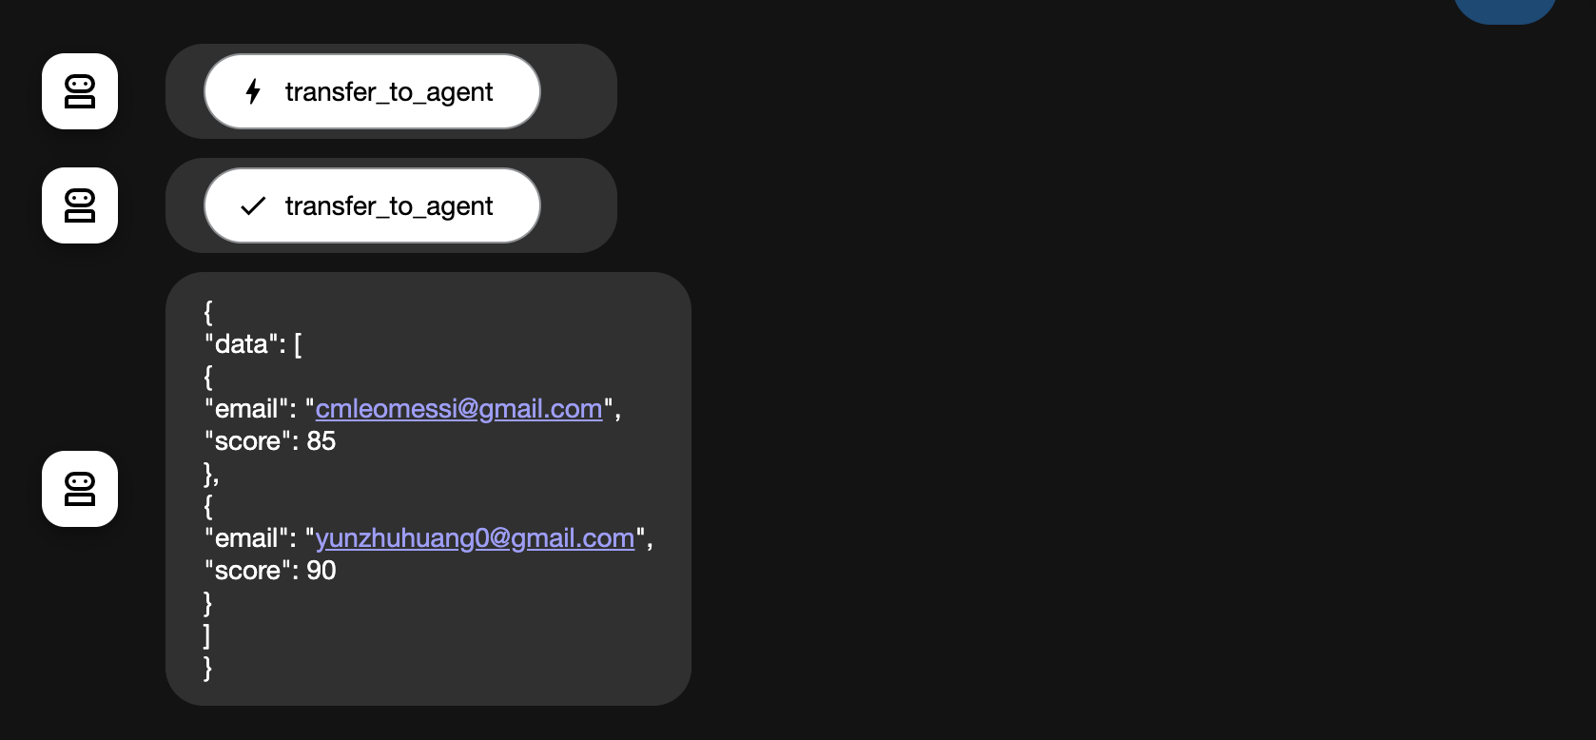Open the cmleomessi@gmail.com email link

click(458, 409)
